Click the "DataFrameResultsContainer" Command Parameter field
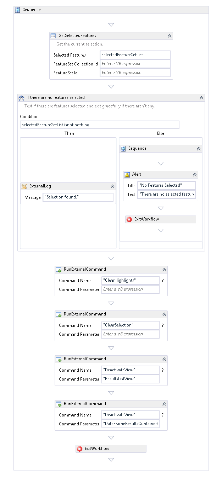Viewport: 222px width, 478px height. click(x=131, y=424)
